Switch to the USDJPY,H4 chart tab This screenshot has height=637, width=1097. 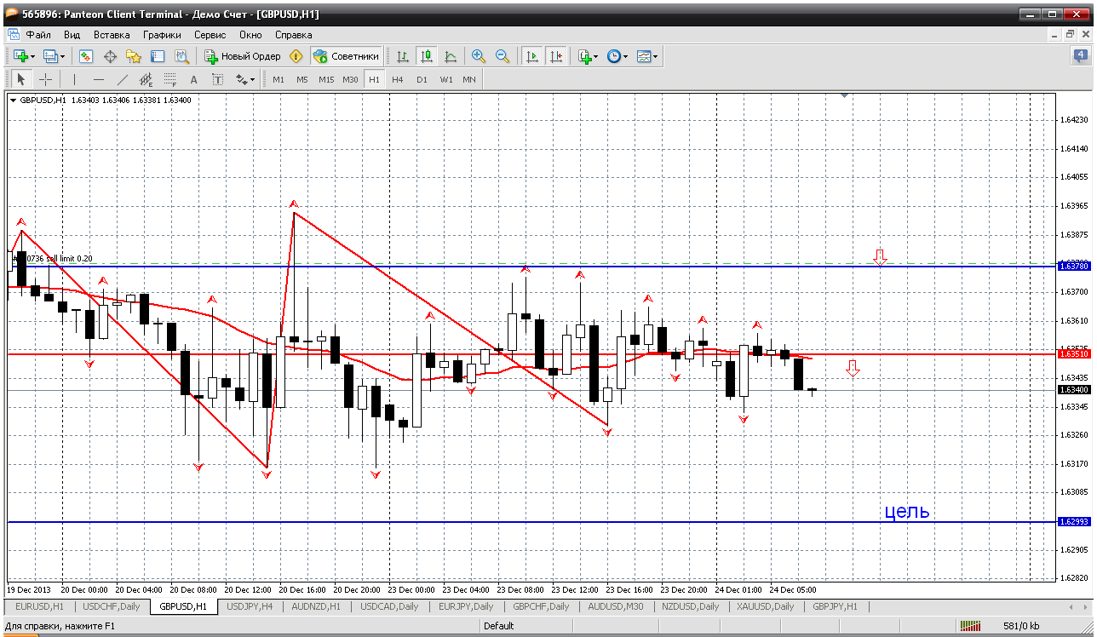pos(250,606)
